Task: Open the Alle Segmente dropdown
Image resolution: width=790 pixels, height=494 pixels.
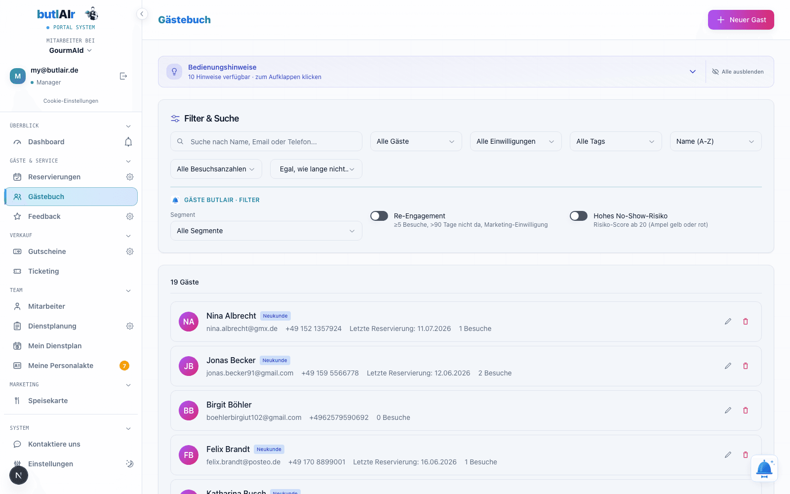Action: pos(266,231)
